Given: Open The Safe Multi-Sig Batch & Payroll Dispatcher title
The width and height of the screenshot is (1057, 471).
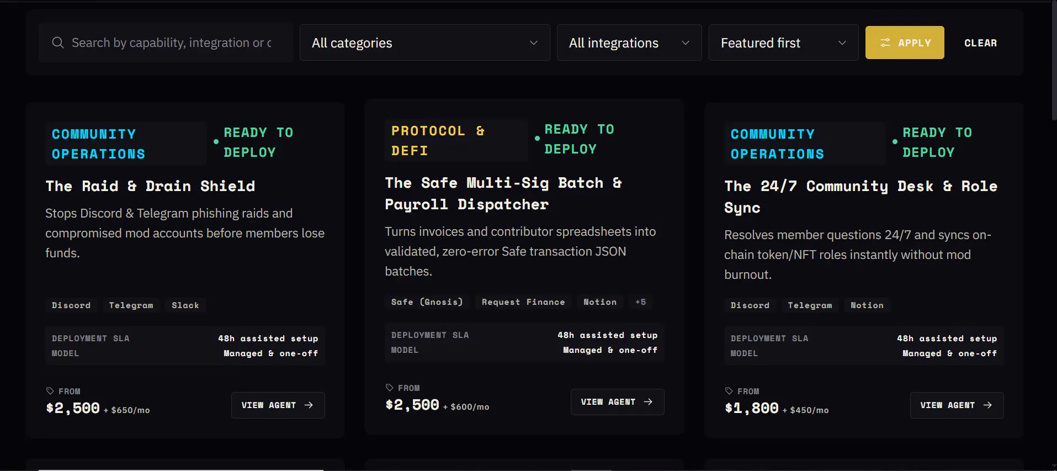Looking at the screenshot, I should pyautogui.click(x=503, y=193).
